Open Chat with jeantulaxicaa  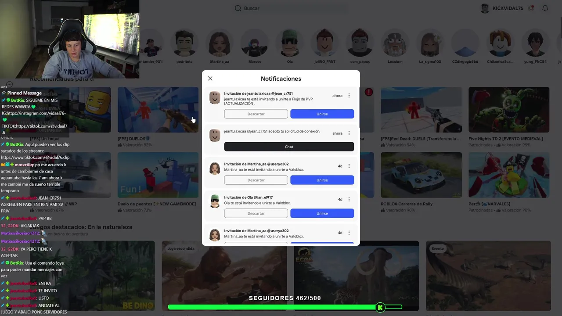pos(289,147)
